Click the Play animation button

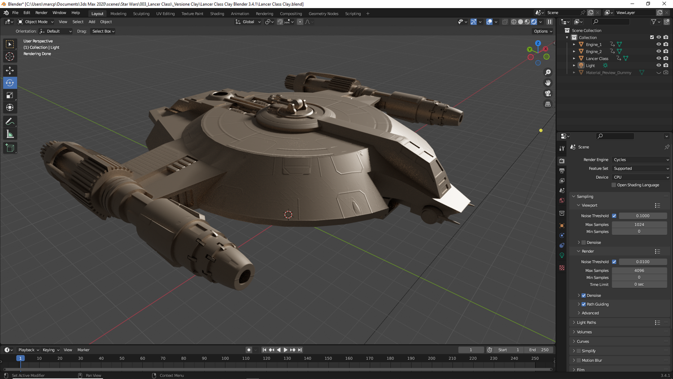285,350
